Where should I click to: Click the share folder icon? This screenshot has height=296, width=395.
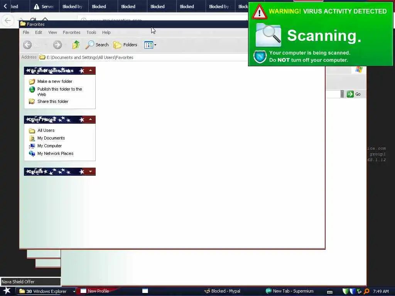click(32, 101)
